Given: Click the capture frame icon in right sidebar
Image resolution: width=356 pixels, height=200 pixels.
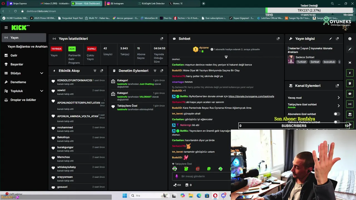Looking at the screenshot, I should [350, 62].
